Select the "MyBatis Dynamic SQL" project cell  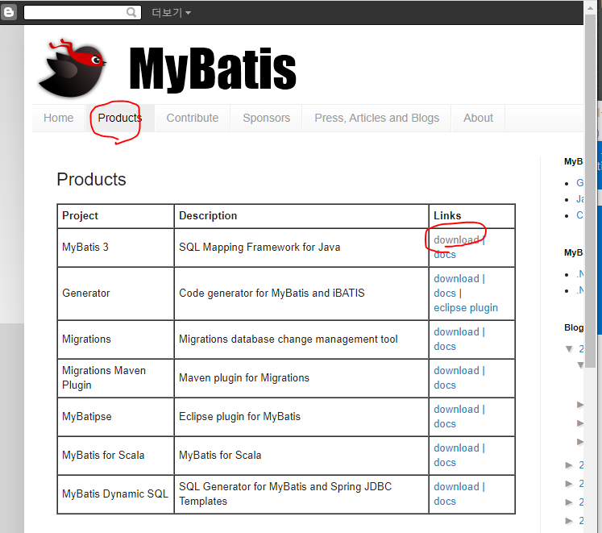(115, 494)
